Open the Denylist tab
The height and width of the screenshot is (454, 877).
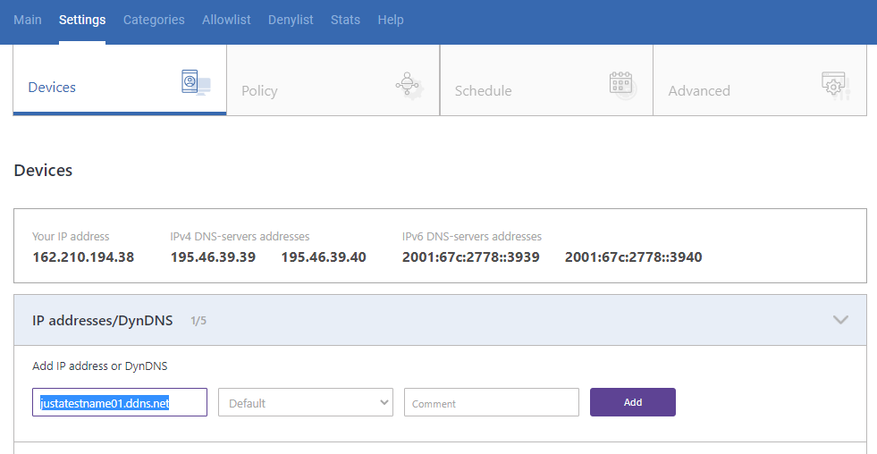pyautogui.click(x=291, y=20)
